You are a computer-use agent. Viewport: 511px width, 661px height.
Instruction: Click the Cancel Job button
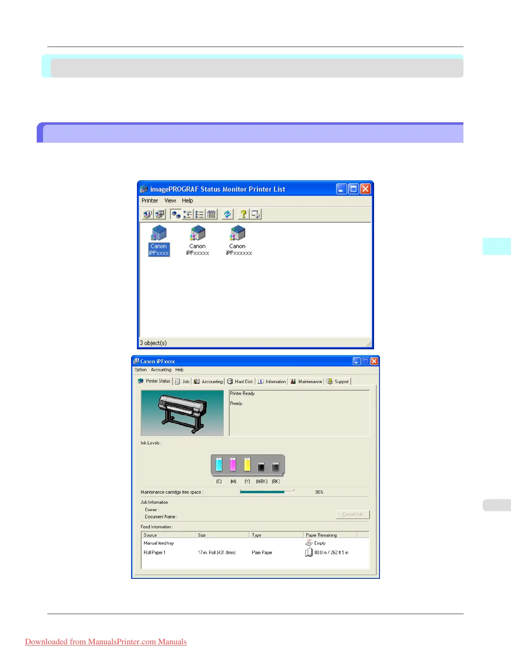click(353, 515)
